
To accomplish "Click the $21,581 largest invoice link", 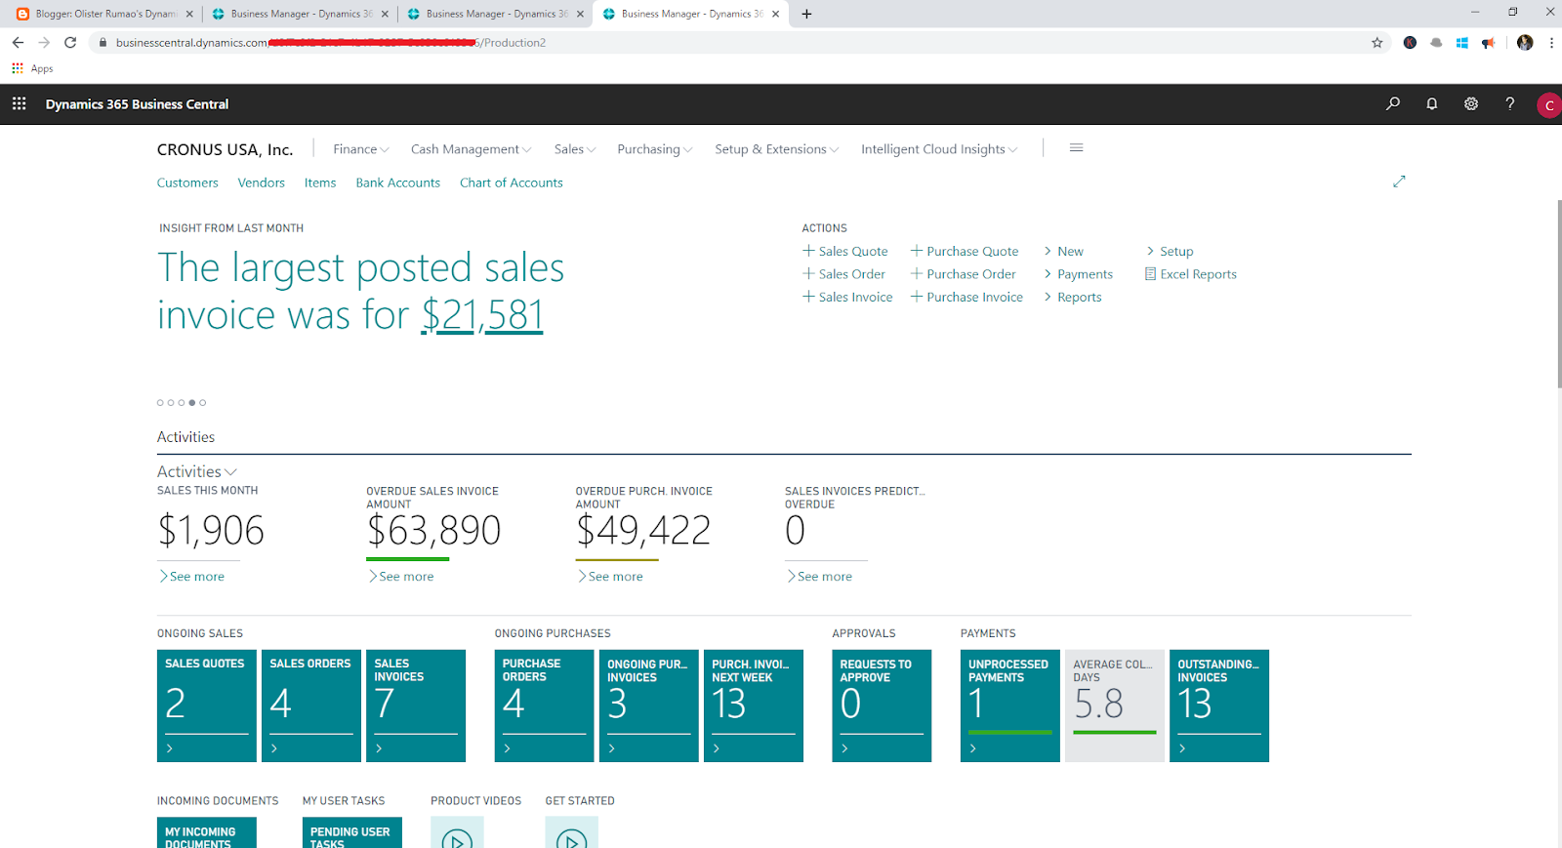I will 482,315.
